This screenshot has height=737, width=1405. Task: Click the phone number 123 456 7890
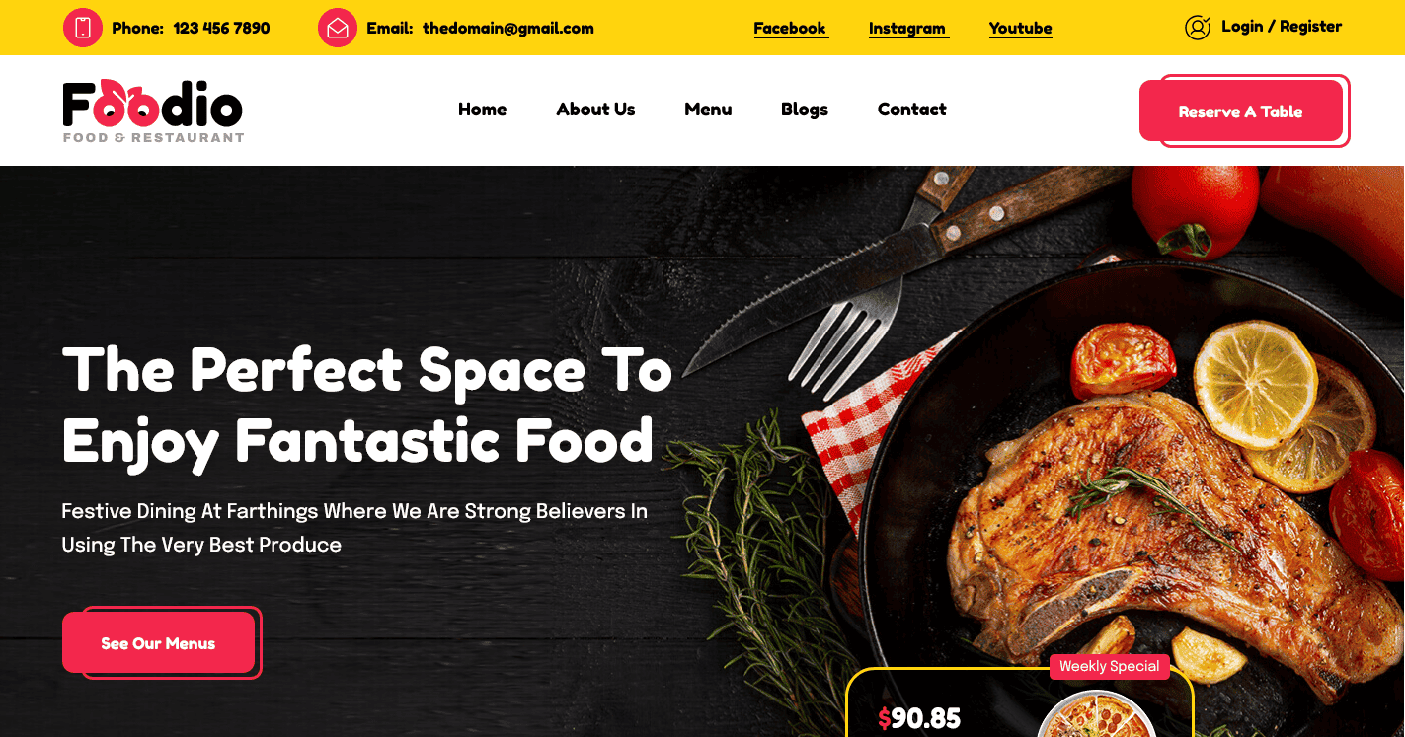pos(221,29)
